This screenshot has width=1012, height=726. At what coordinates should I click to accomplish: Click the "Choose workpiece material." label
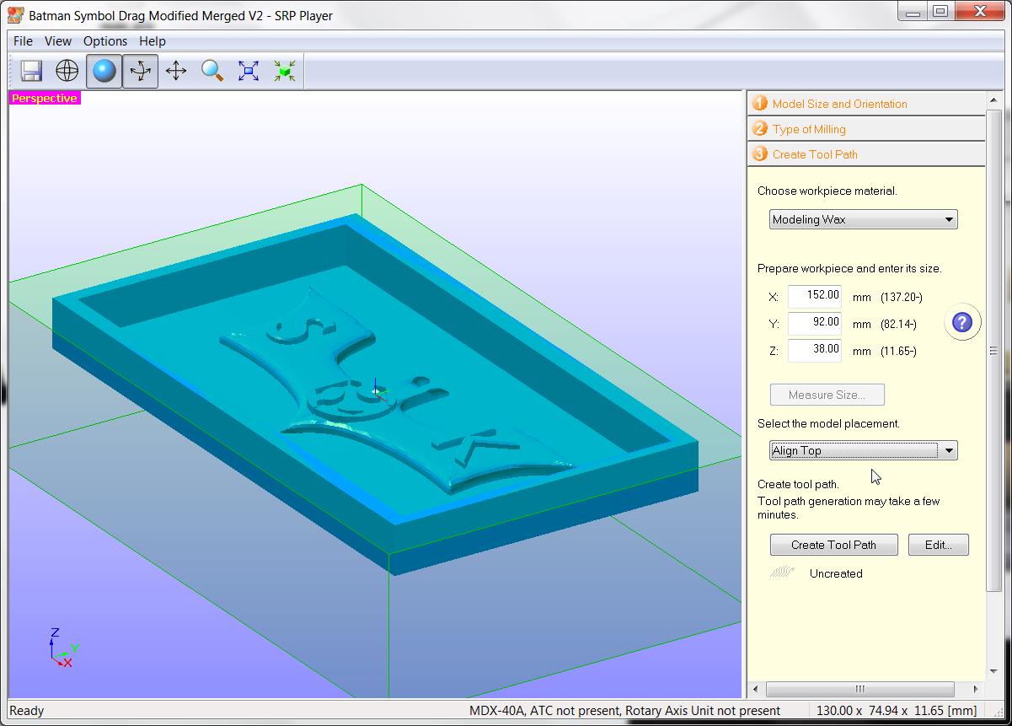click(827, 191)
